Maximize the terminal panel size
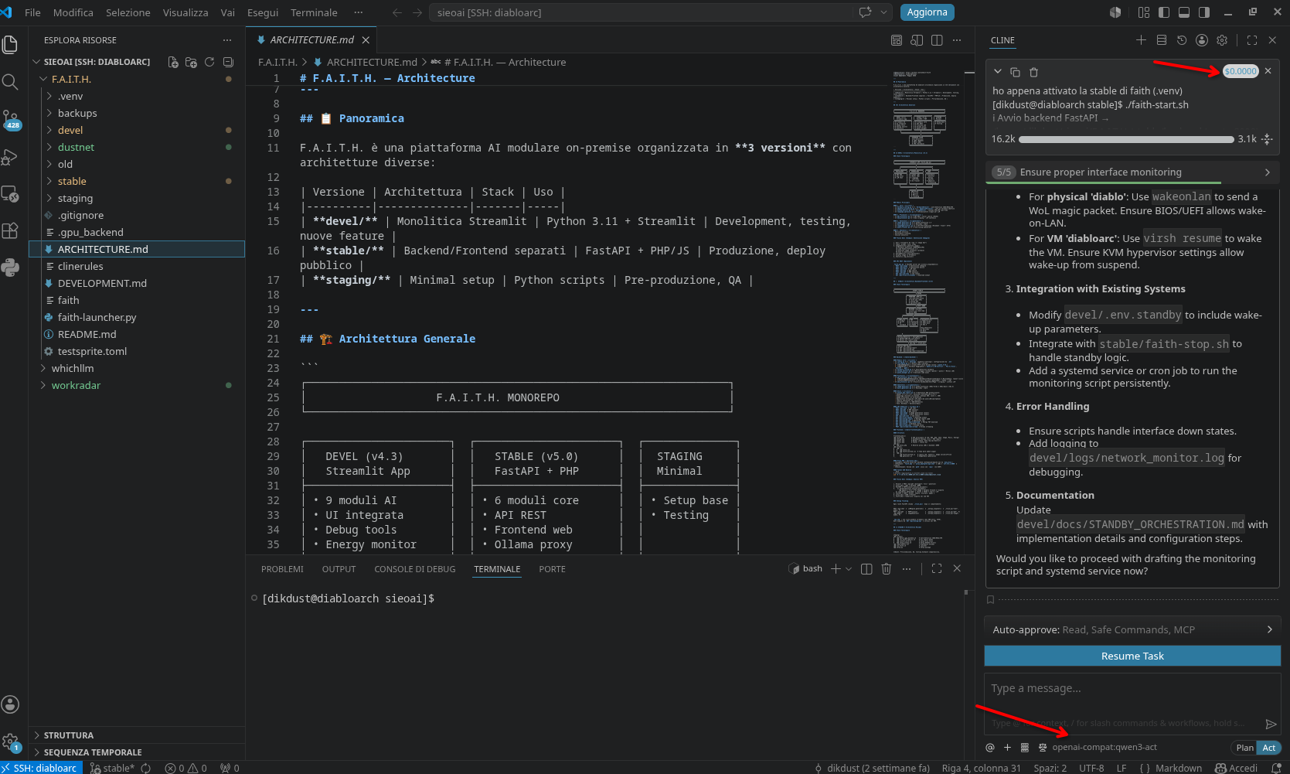This screenshot has height=774, width=1290. click(x=937, y=568)
